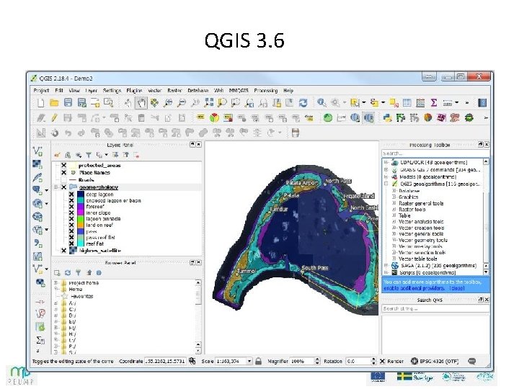Image resolution: width=519 pixels, height=389 pixels.
Task: Toggle the Place Names layer checkbox
Action: click(64, 173)
